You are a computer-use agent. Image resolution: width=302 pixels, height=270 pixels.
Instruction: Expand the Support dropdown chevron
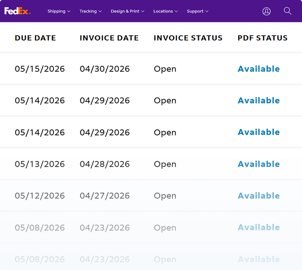pyautogui.click(x=207, y=11)
